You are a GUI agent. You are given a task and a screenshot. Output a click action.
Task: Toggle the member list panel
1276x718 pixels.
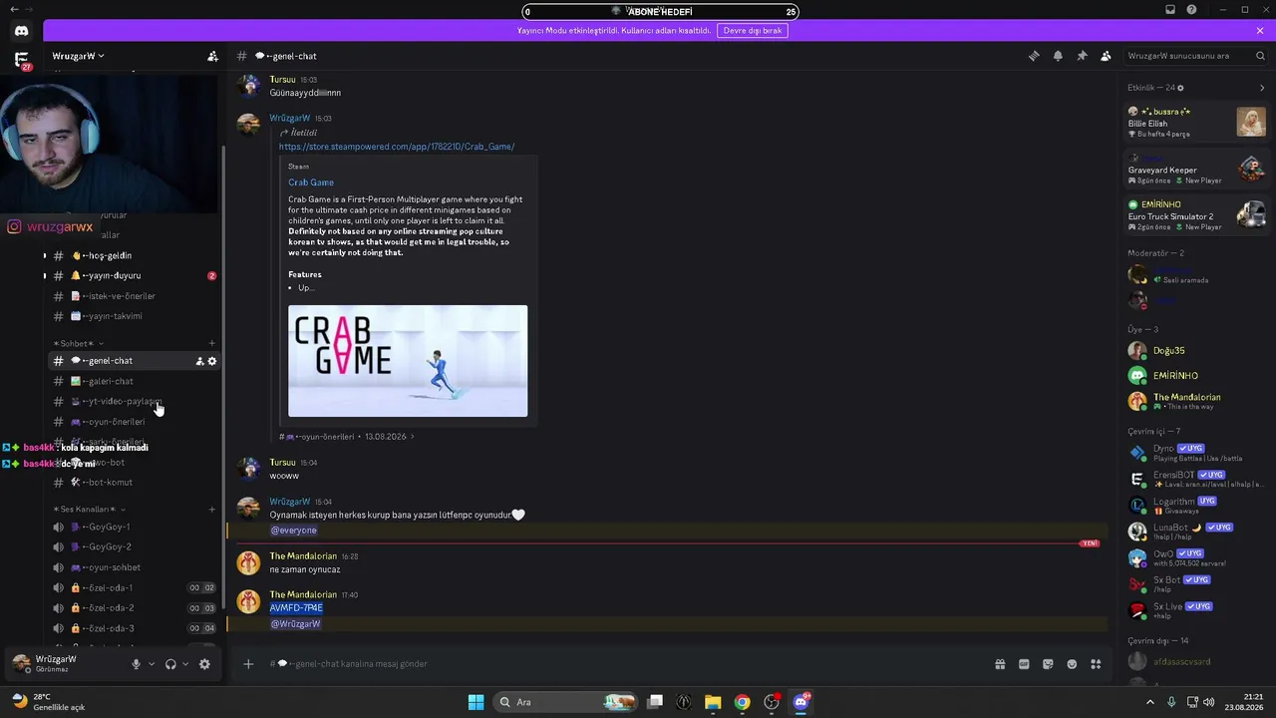[x=1106, y=56]
